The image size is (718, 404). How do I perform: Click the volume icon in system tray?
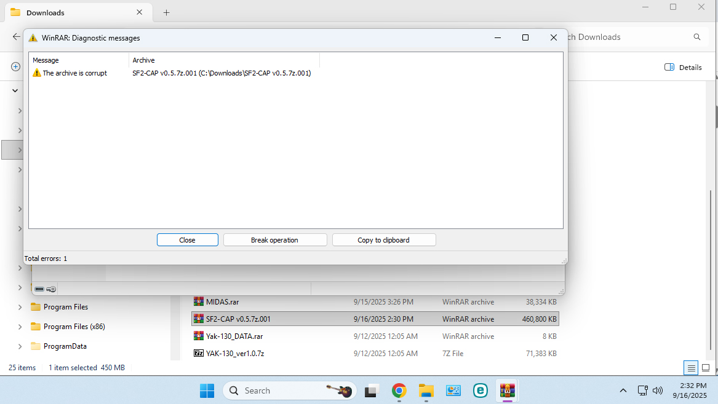pos(658,390)
